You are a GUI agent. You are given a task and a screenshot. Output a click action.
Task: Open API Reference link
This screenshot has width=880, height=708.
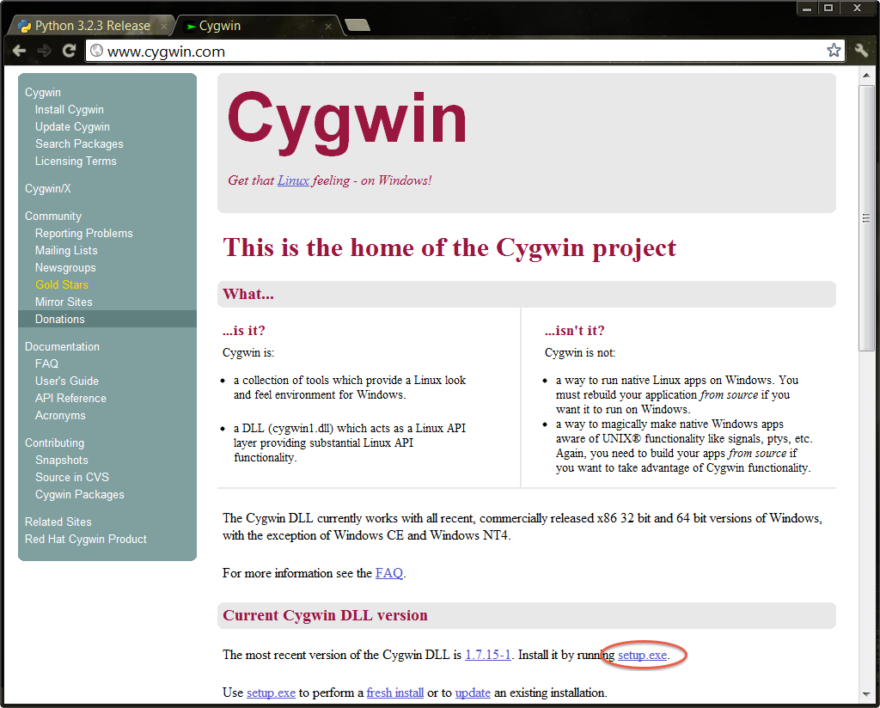pos(70,399)
